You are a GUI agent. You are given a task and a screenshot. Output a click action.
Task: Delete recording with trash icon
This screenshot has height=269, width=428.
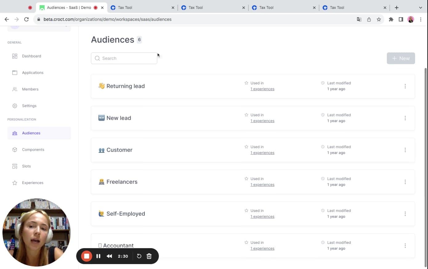[x=149, y=256]
